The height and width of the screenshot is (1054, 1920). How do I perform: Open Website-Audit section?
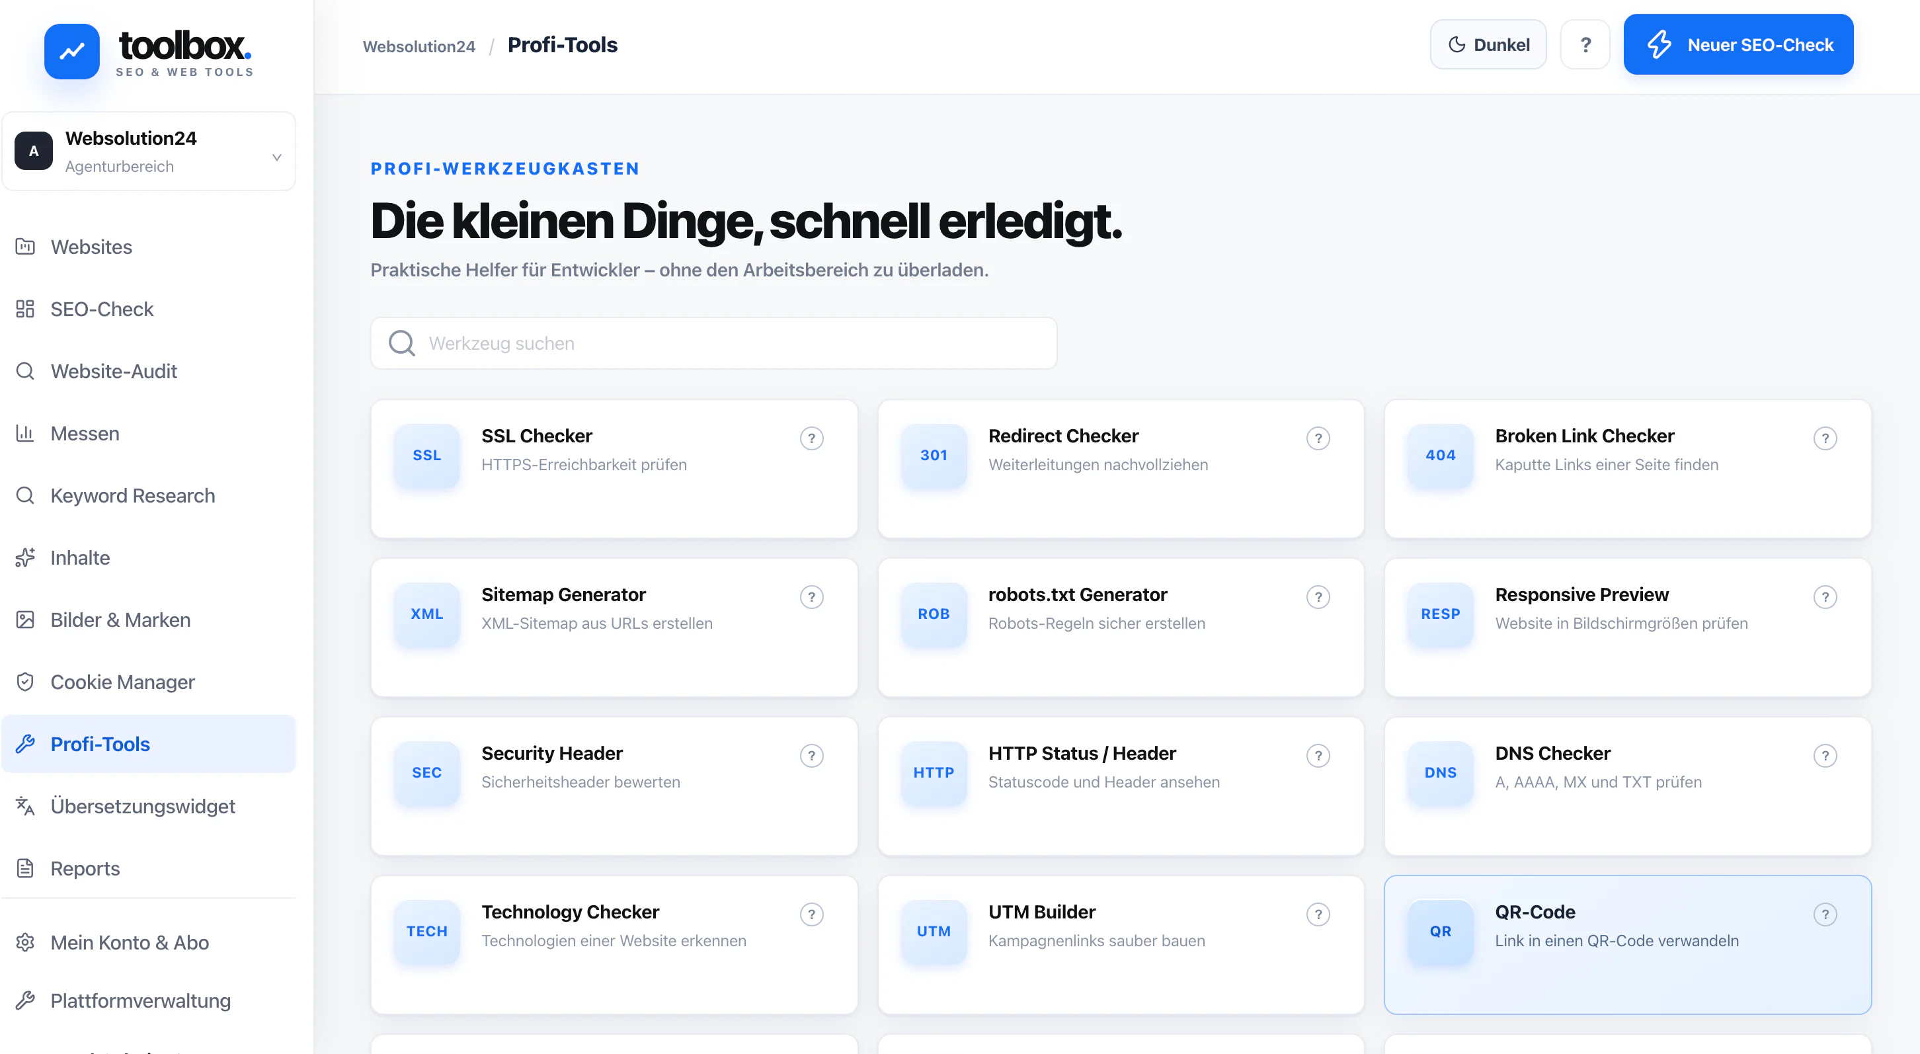(149, 371)
